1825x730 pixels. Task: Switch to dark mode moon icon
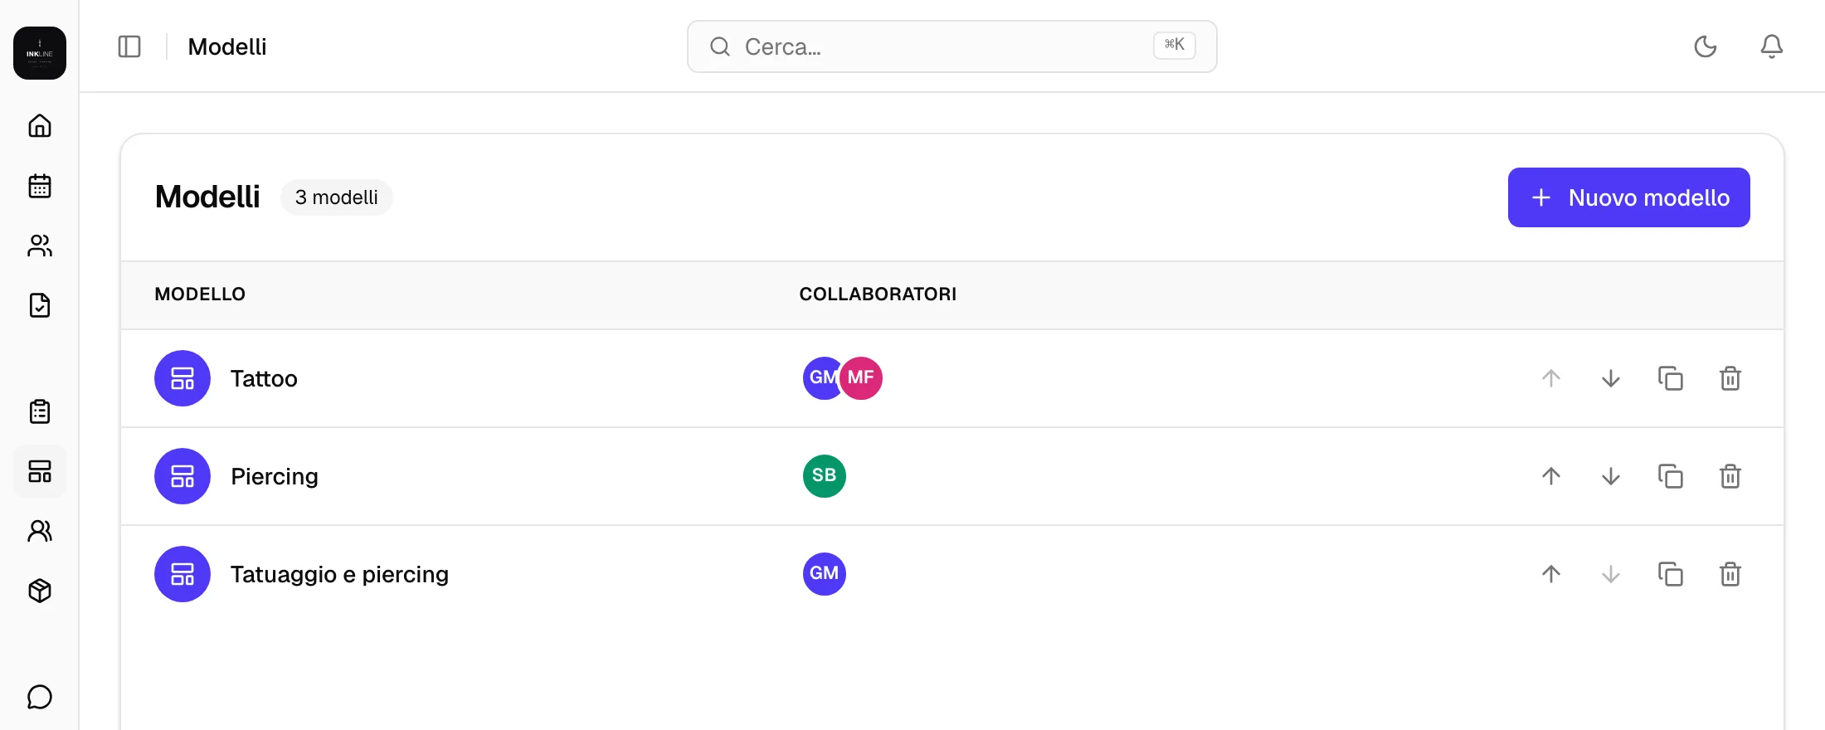click(x=1706, y=46)
